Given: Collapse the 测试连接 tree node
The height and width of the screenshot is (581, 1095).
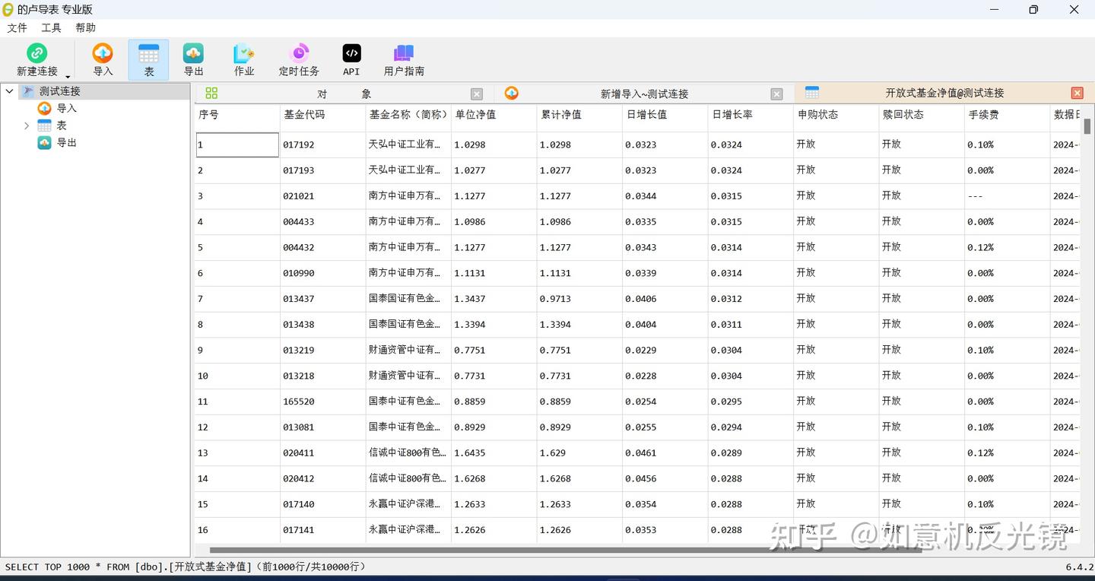Looking at the screenshot, I should (x=10, y=91).
